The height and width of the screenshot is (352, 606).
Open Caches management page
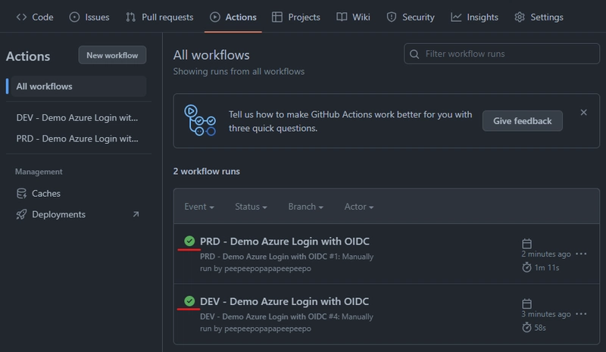(46, 194)
